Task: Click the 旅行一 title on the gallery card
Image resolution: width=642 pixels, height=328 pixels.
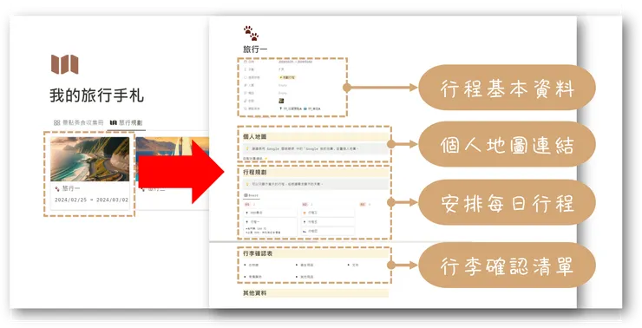Action: [71, 189]
